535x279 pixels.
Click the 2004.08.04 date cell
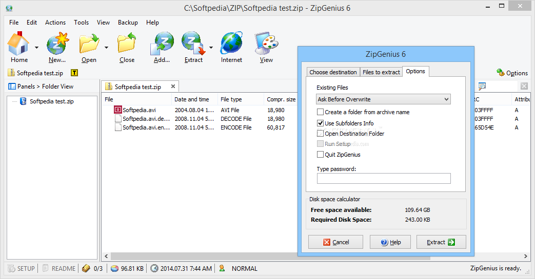click(194, 110)
